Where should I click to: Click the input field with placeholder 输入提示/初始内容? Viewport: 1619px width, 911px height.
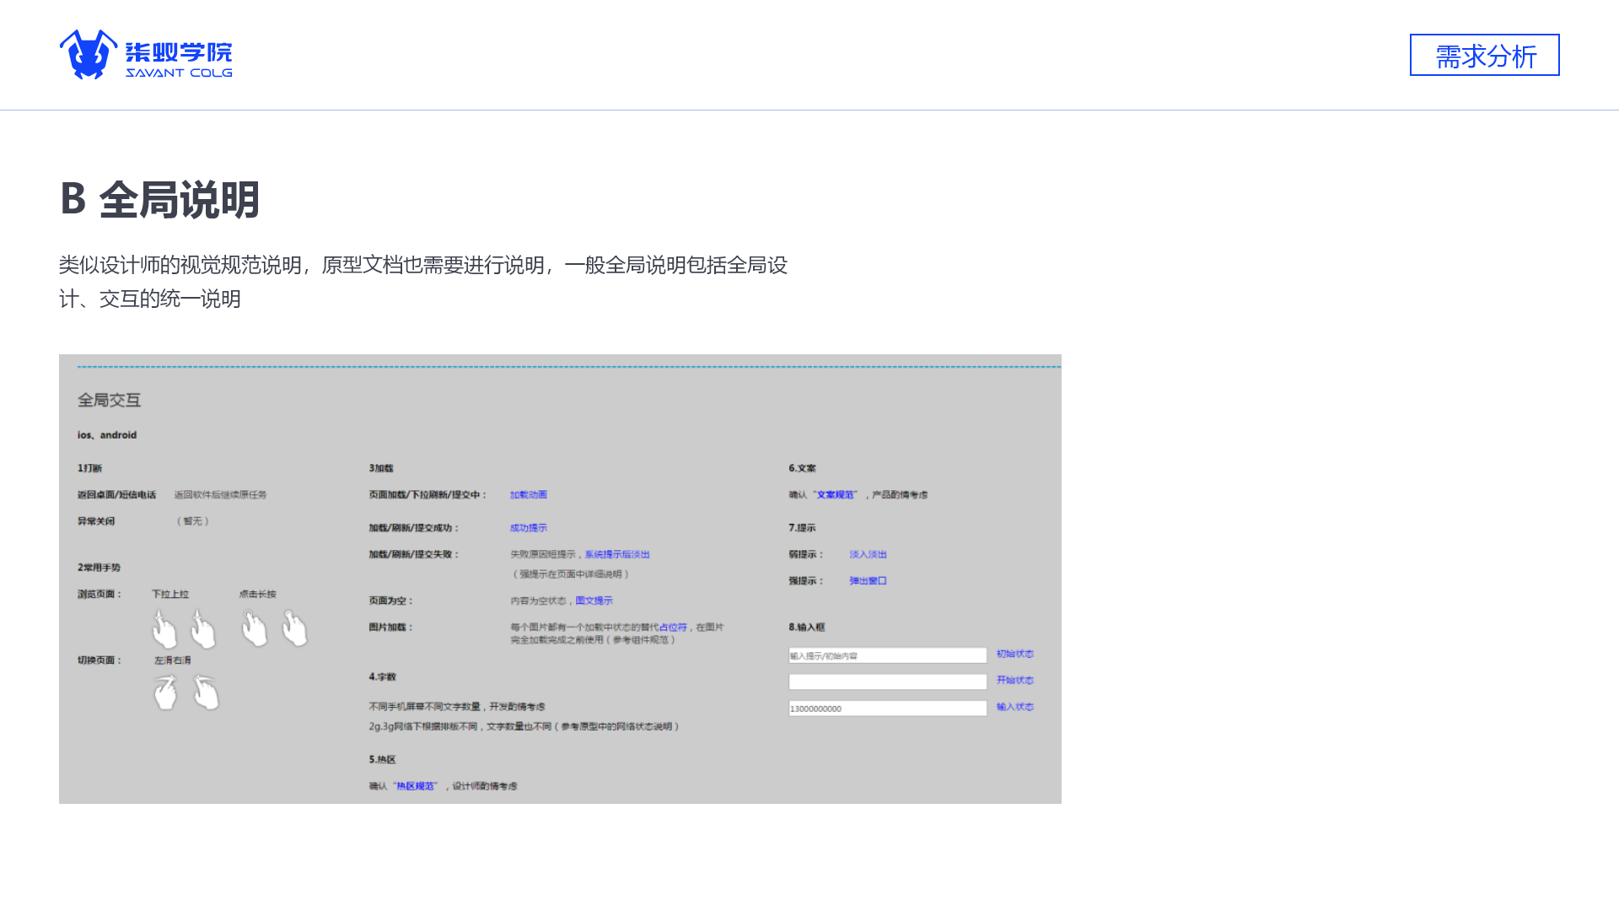coord(887,655)
